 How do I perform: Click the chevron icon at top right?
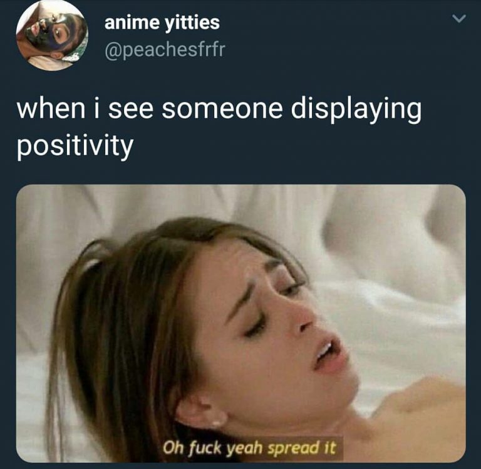click(459, 19)
